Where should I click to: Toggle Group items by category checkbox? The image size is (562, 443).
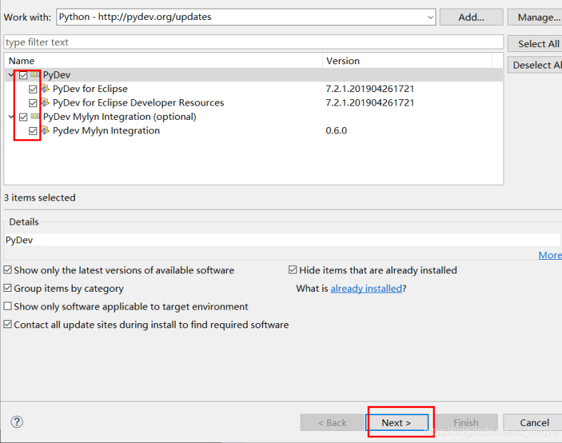pyautogui.click(x=8, y=288)
